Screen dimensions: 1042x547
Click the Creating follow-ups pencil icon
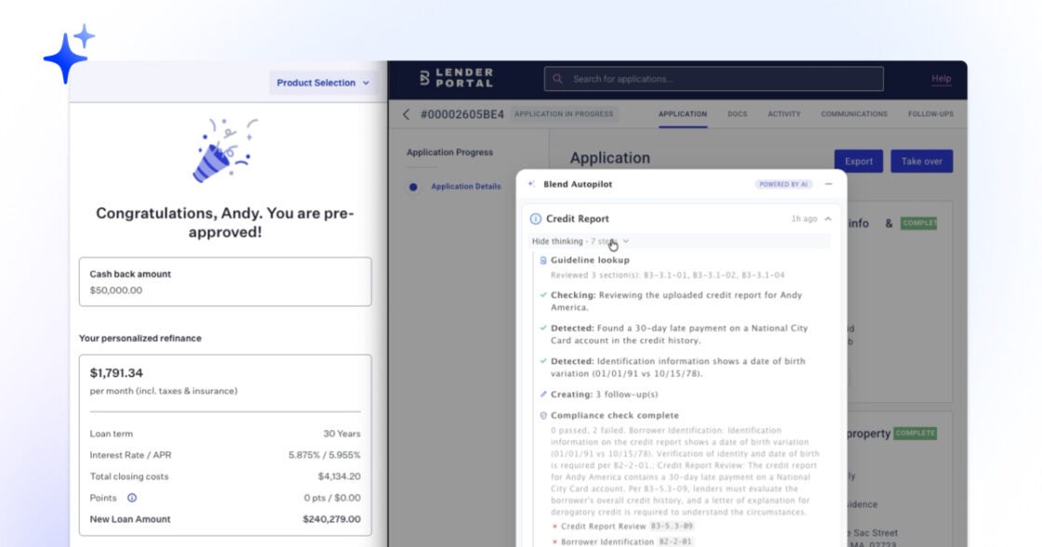[x=543, y=394]
